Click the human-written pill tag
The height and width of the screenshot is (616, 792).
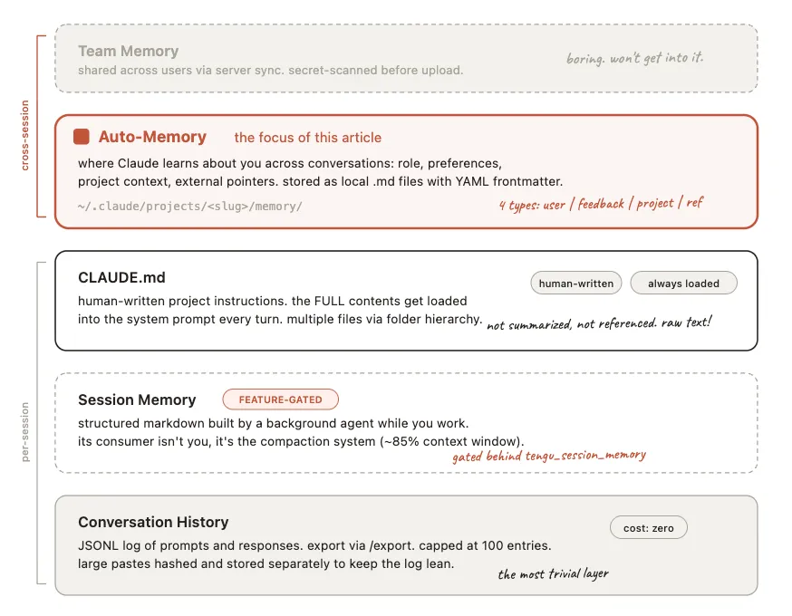(576, 284)
